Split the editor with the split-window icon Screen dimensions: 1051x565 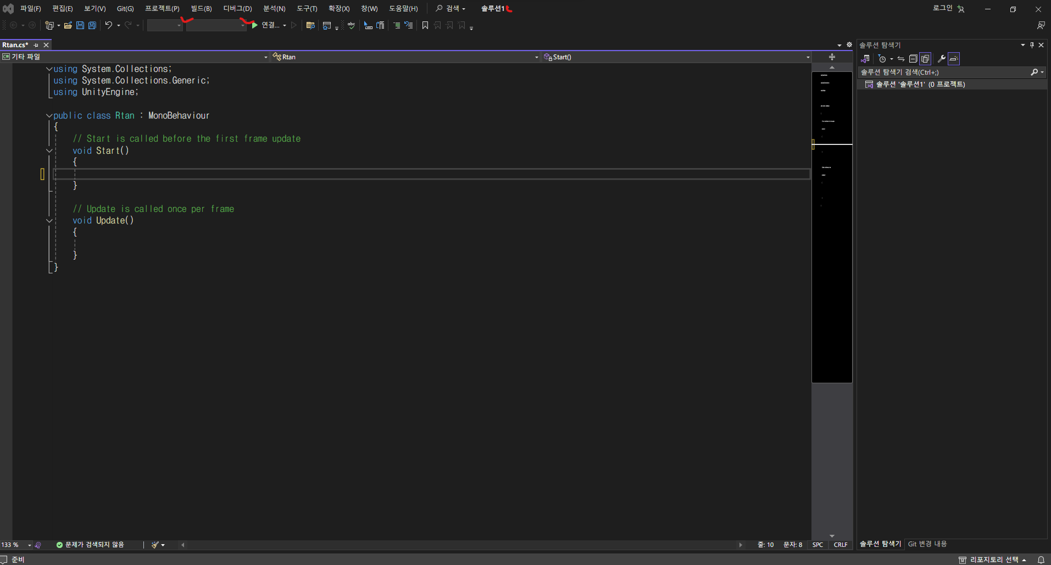832,57
